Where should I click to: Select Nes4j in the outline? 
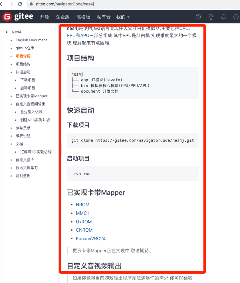pyautogui.click(x=17, y=32)
